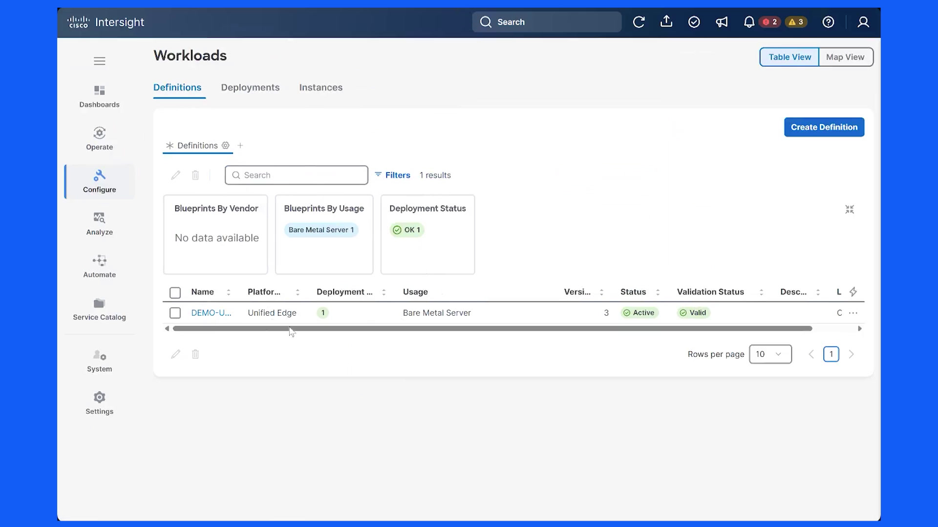Click the yellow warnings badge
This screenshot has width=938, height=527.
[796, 22]
